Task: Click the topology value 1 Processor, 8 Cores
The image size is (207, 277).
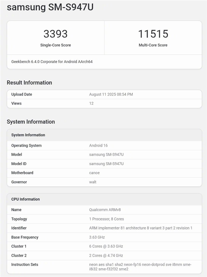Action: (x=106, y=219)
